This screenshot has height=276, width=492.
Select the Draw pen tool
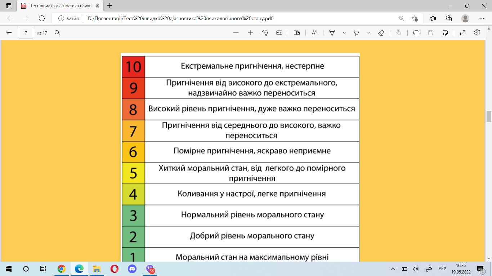(332, 33)
